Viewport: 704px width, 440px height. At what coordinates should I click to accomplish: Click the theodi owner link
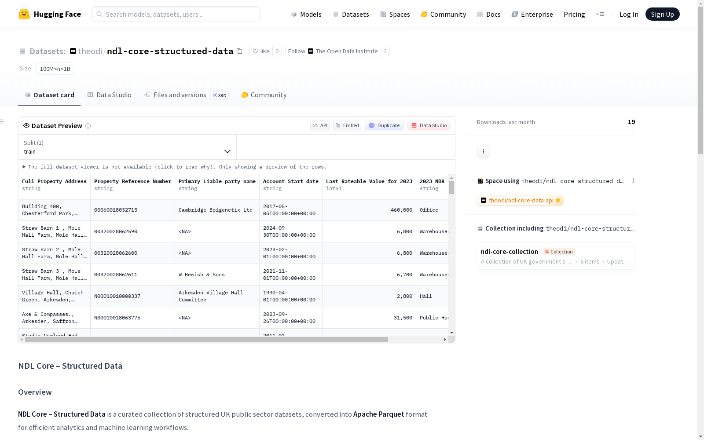90,51
